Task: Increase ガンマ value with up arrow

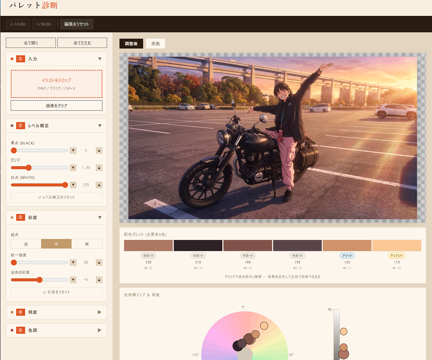Action: pyautogui.click(x=99, y=168)
